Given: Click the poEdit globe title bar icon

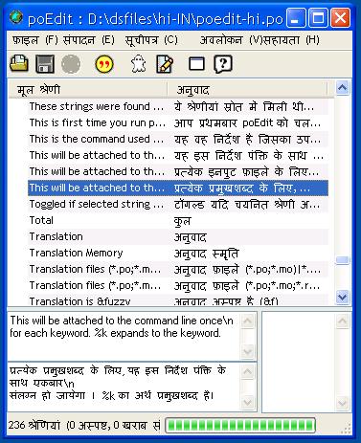Looking at the screenshot, I should (16, 17).
